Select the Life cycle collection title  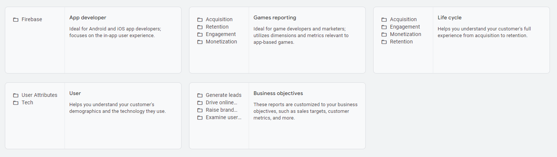pyautogui.click(x=449, y=18)
